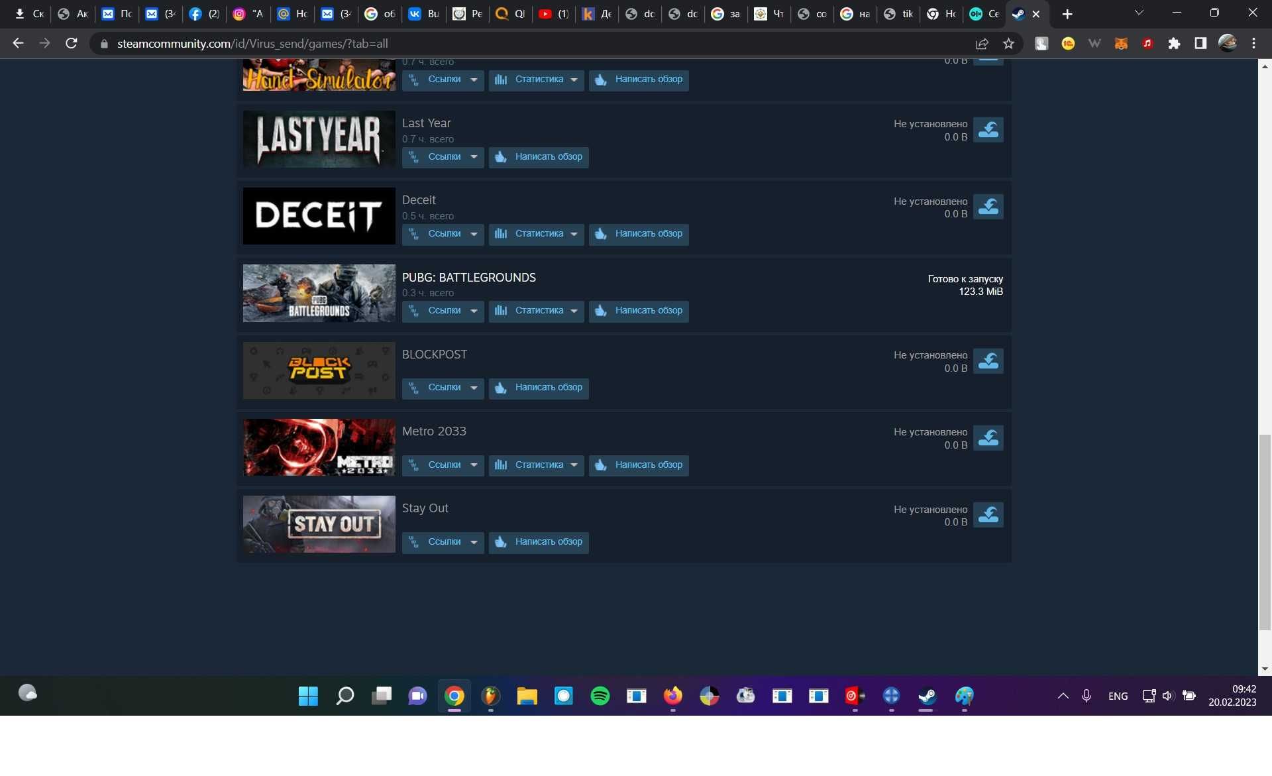
Task: Click the Stay Out banner thumbnail
Action: [319, 524]
